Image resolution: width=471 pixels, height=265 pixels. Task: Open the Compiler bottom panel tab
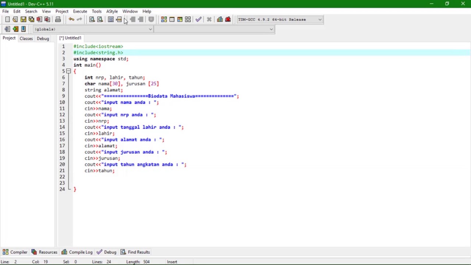15,252
